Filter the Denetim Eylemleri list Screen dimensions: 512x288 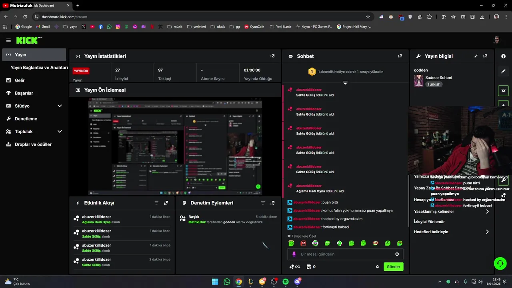(x=263, y=203)
